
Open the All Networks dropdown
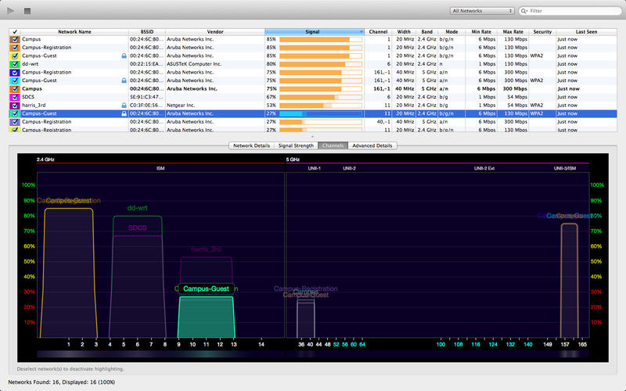(x=482, y=12)
